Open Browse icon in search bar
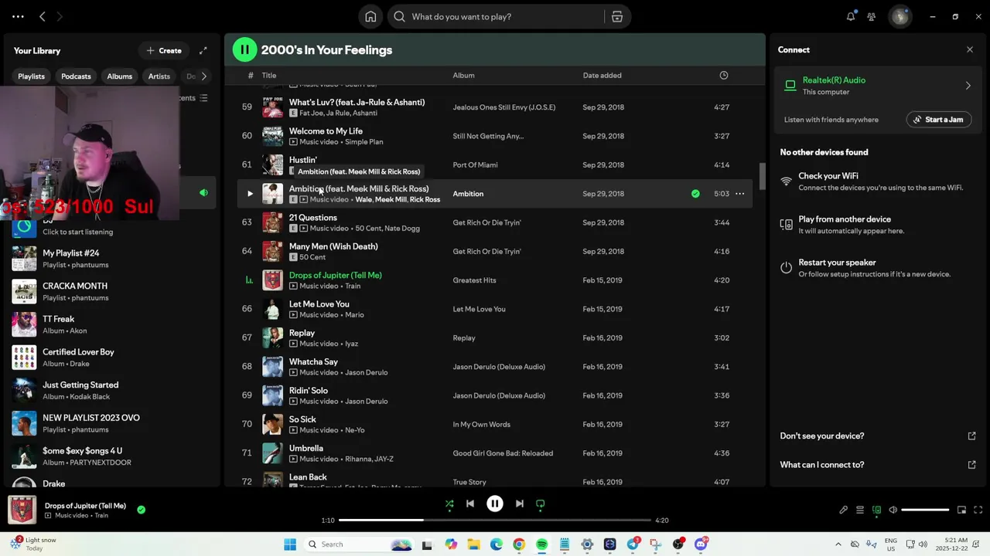 click(617, 16)
